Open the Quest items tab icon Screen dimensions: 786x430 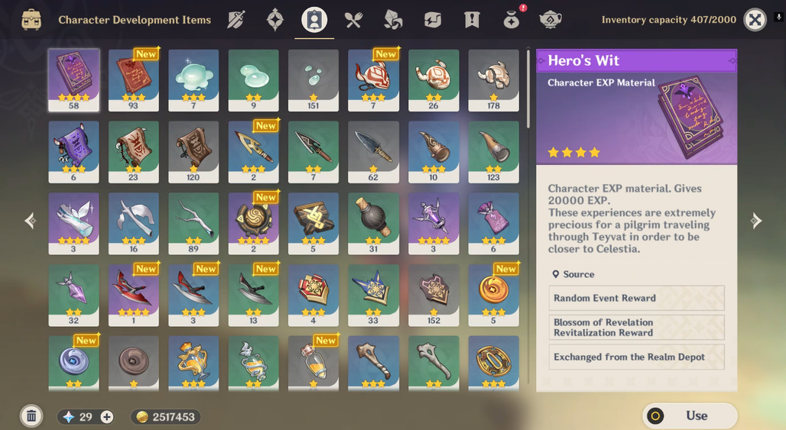472,20
